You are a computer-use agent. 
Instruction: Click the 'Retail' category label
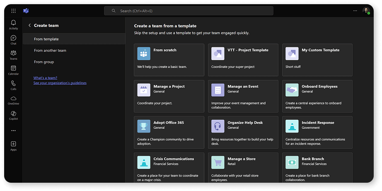click(x=232, y=164)
